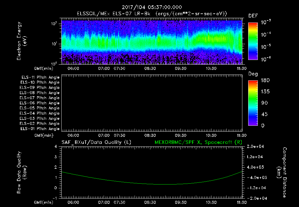Click '08:30' on the data quality time axis
299x207 pixels.
point(150,202)
